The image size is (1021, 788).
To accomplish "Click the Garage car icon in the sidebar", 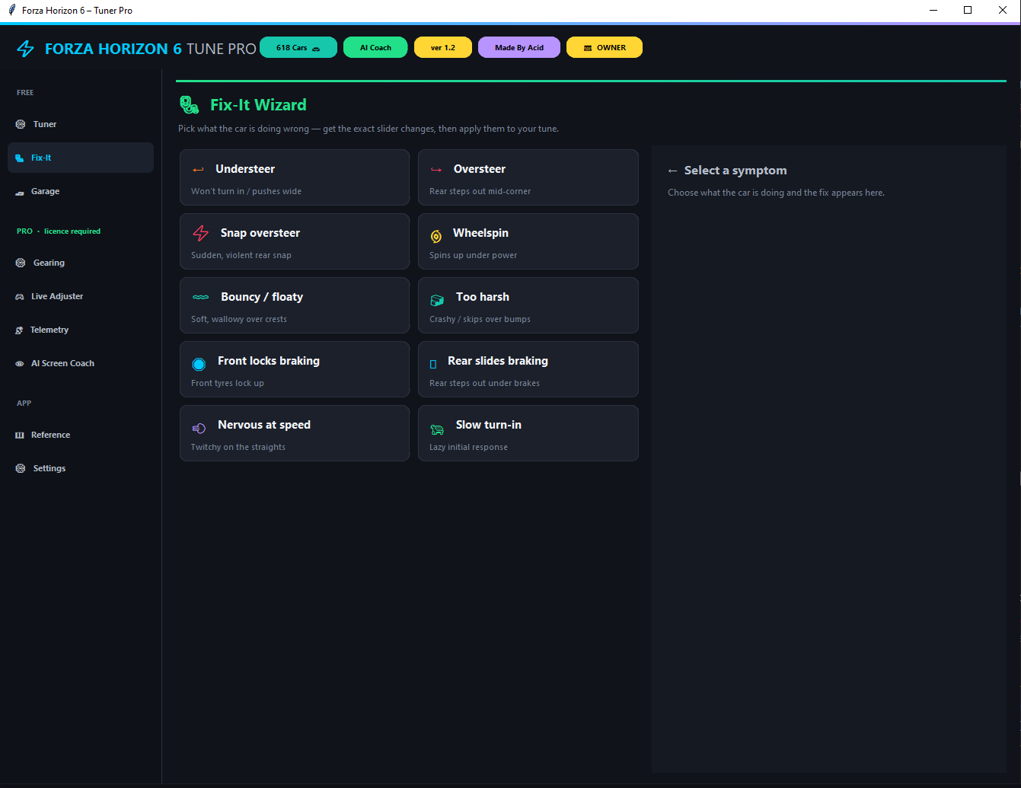I will click(x=20, y=192).
